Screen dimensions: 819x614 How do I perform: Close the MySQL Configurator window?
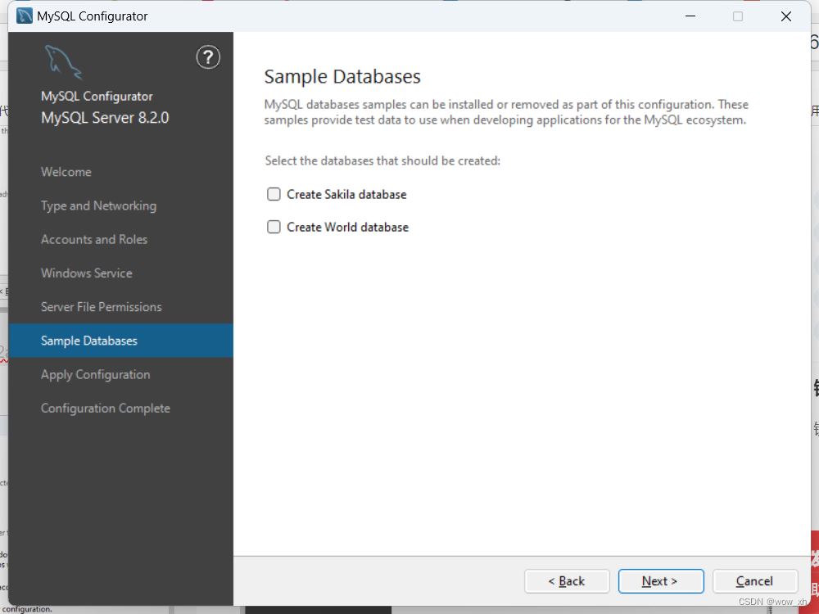point(786,16)
